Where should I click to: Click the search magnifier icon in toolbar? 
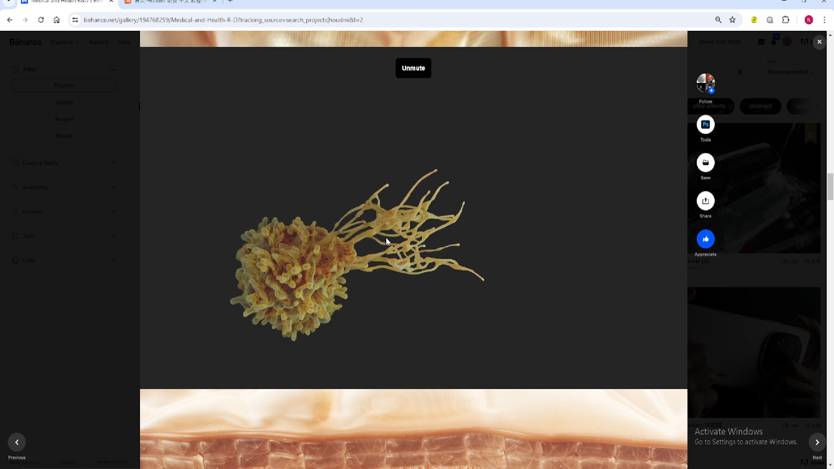point(718,20)
